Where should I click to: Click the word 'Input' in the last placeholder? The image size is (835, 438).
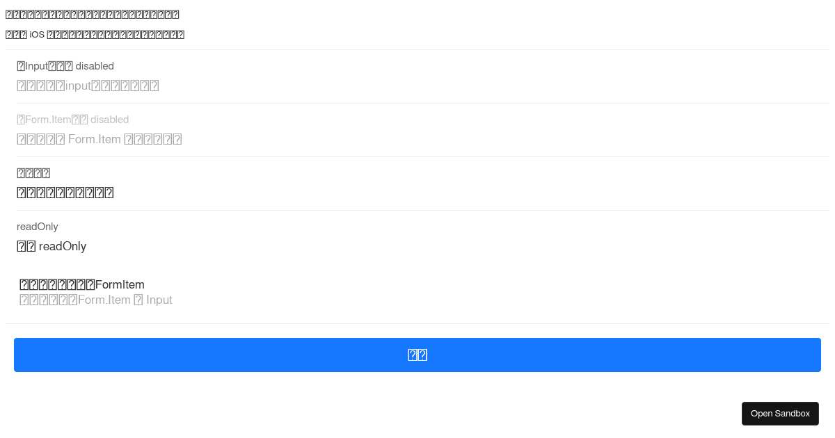pyautogui.click(x=159, y=300)
